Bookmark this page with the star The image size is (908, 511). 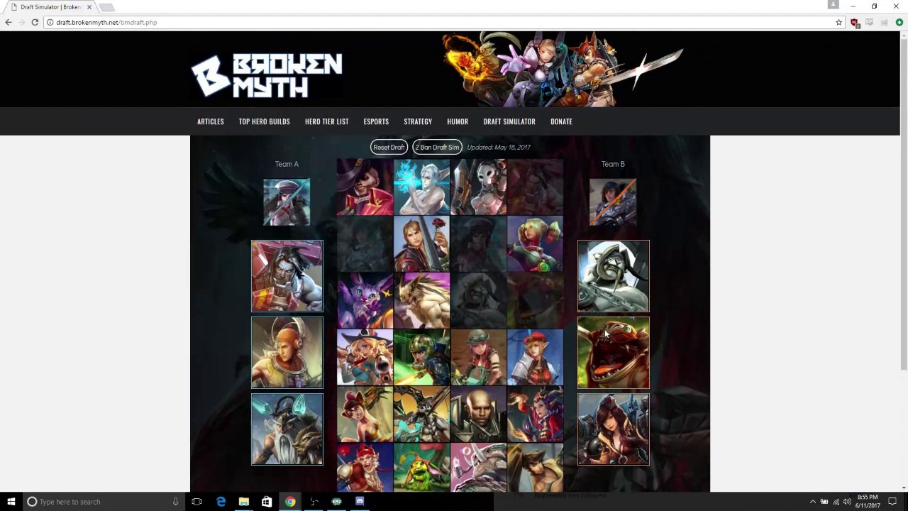coord(838,22)
